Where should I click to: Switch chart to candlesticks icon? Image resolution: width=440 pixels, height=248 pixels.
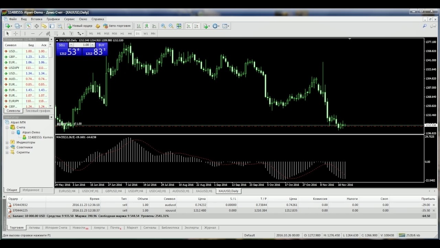click(x=146, y=26)
